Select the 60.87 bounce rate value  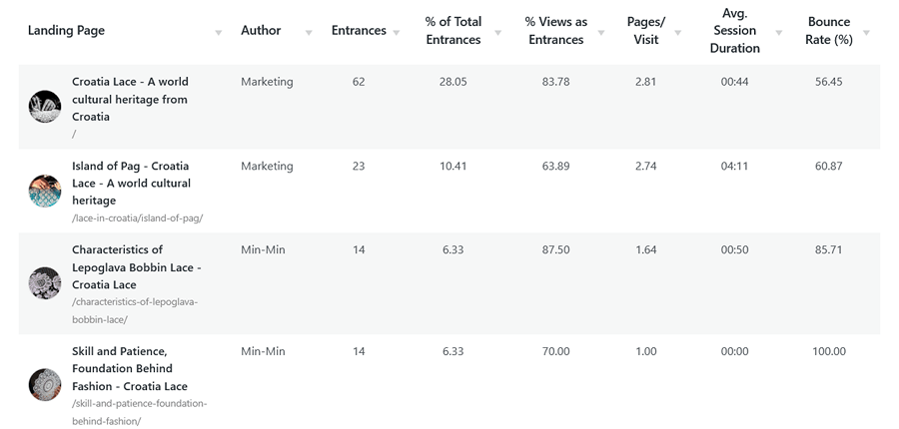(x=829, y=166)
